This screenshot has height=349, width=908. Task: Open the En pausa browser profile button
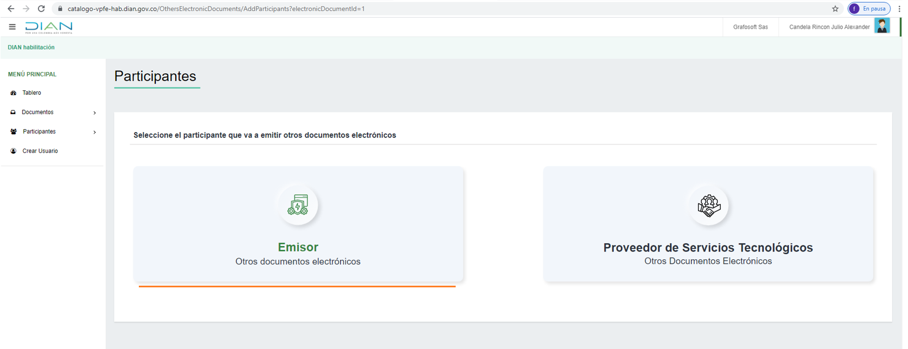[869, 9]
